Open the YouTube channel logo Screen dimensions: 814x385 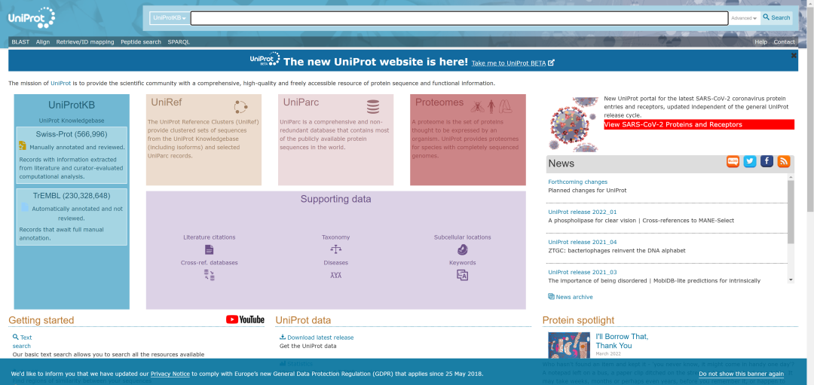[245, 319]
